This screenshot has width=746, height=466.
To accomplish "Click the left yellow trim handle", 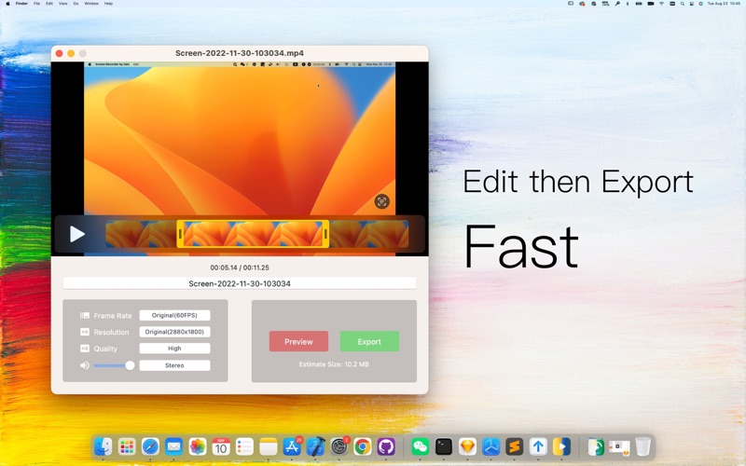I will point(180,234).
